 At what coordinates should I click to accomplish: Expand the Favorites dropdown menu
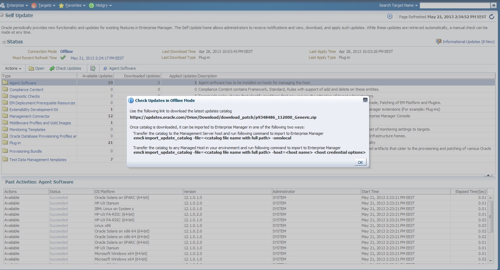click(x=72, y=5)
